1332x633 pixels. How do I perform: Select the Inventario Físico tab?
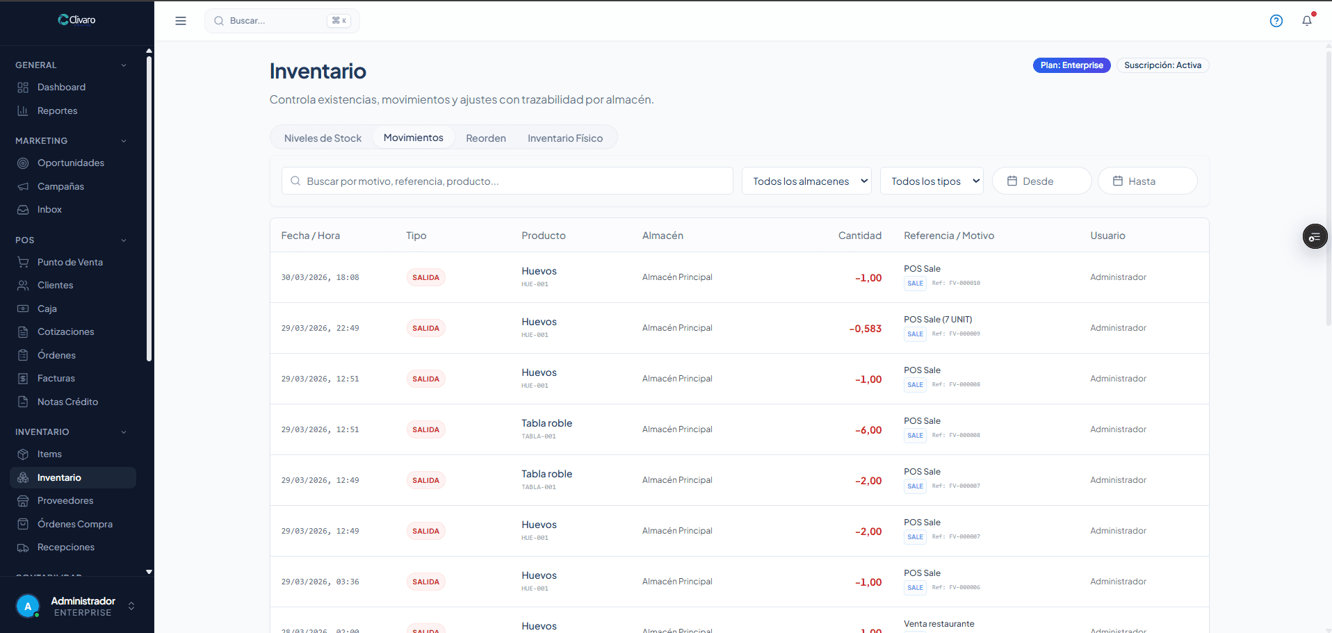coord(565,138)
